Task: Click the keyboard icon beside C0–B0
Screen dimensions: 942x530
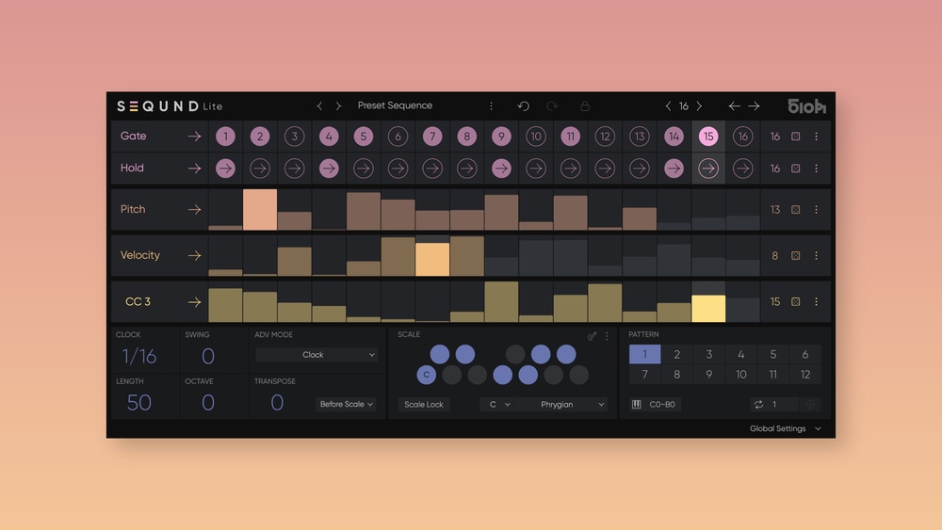Action: 637,405
